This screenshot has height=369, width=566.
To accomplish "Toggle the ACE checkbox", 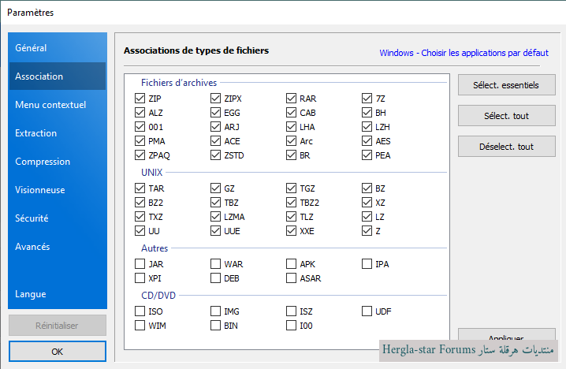I will click(215, 141).
